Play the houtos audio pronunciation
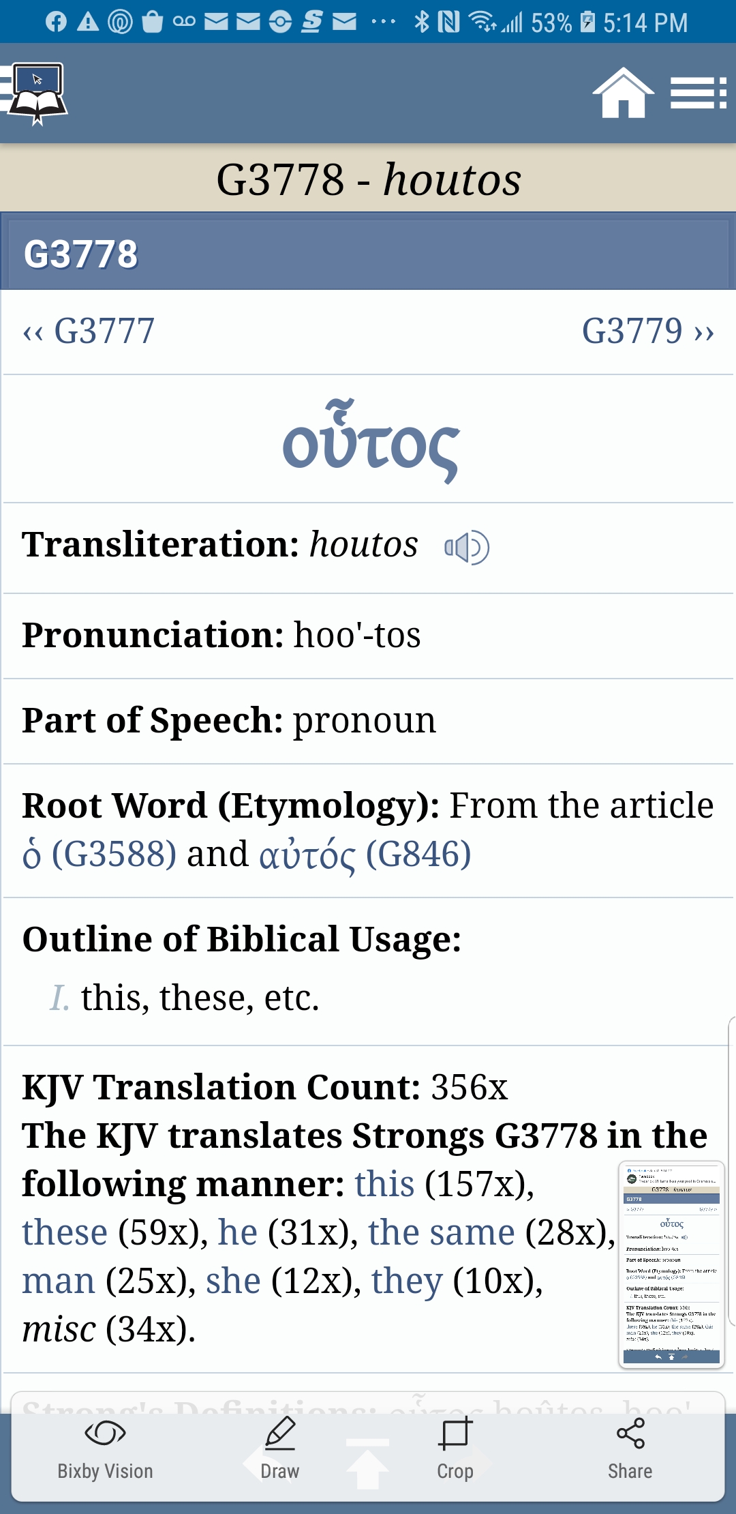The width and height of the screenshot is (736, 1514). (467, 547)
